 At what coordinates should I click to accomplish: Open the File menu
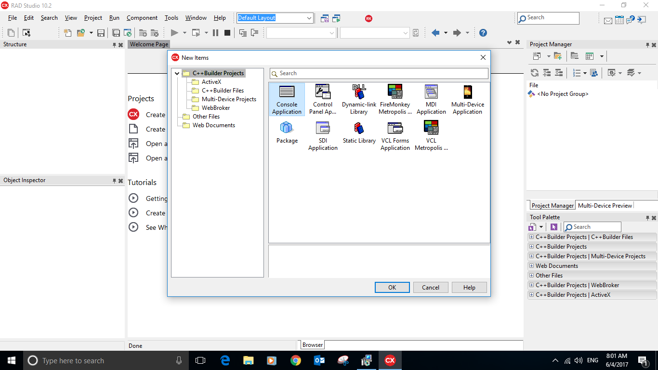13,18
